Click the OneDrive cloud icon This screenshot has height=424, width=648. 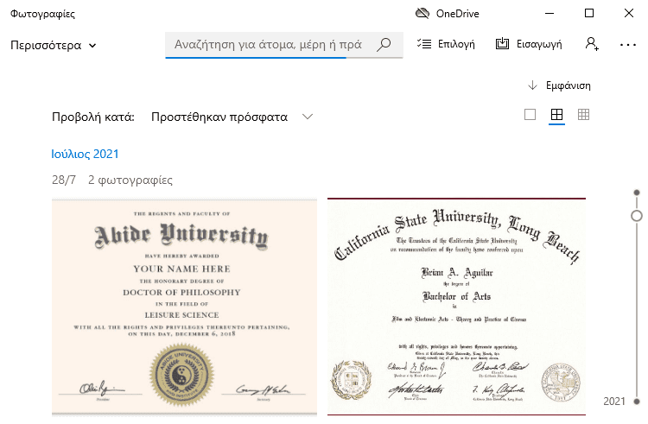coord(422,13)
